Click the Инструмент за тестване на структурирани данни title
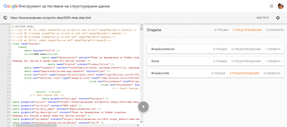Viewport: 287px width, 127px height. (64, 6)
